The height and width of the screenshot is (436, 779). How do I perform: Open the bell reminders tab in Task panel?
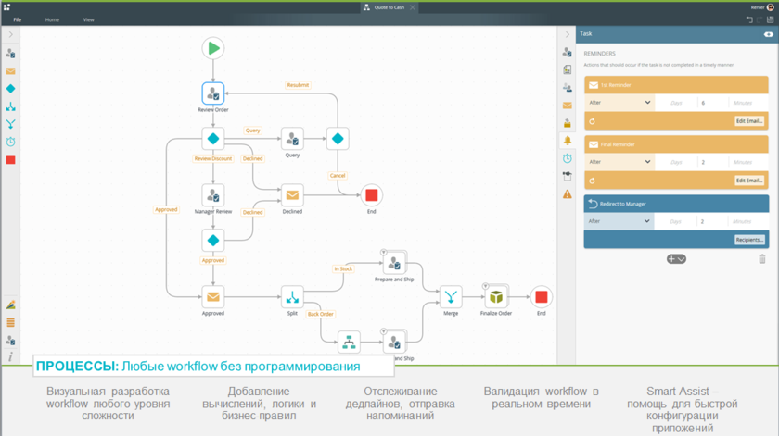(x=568, y=141)
